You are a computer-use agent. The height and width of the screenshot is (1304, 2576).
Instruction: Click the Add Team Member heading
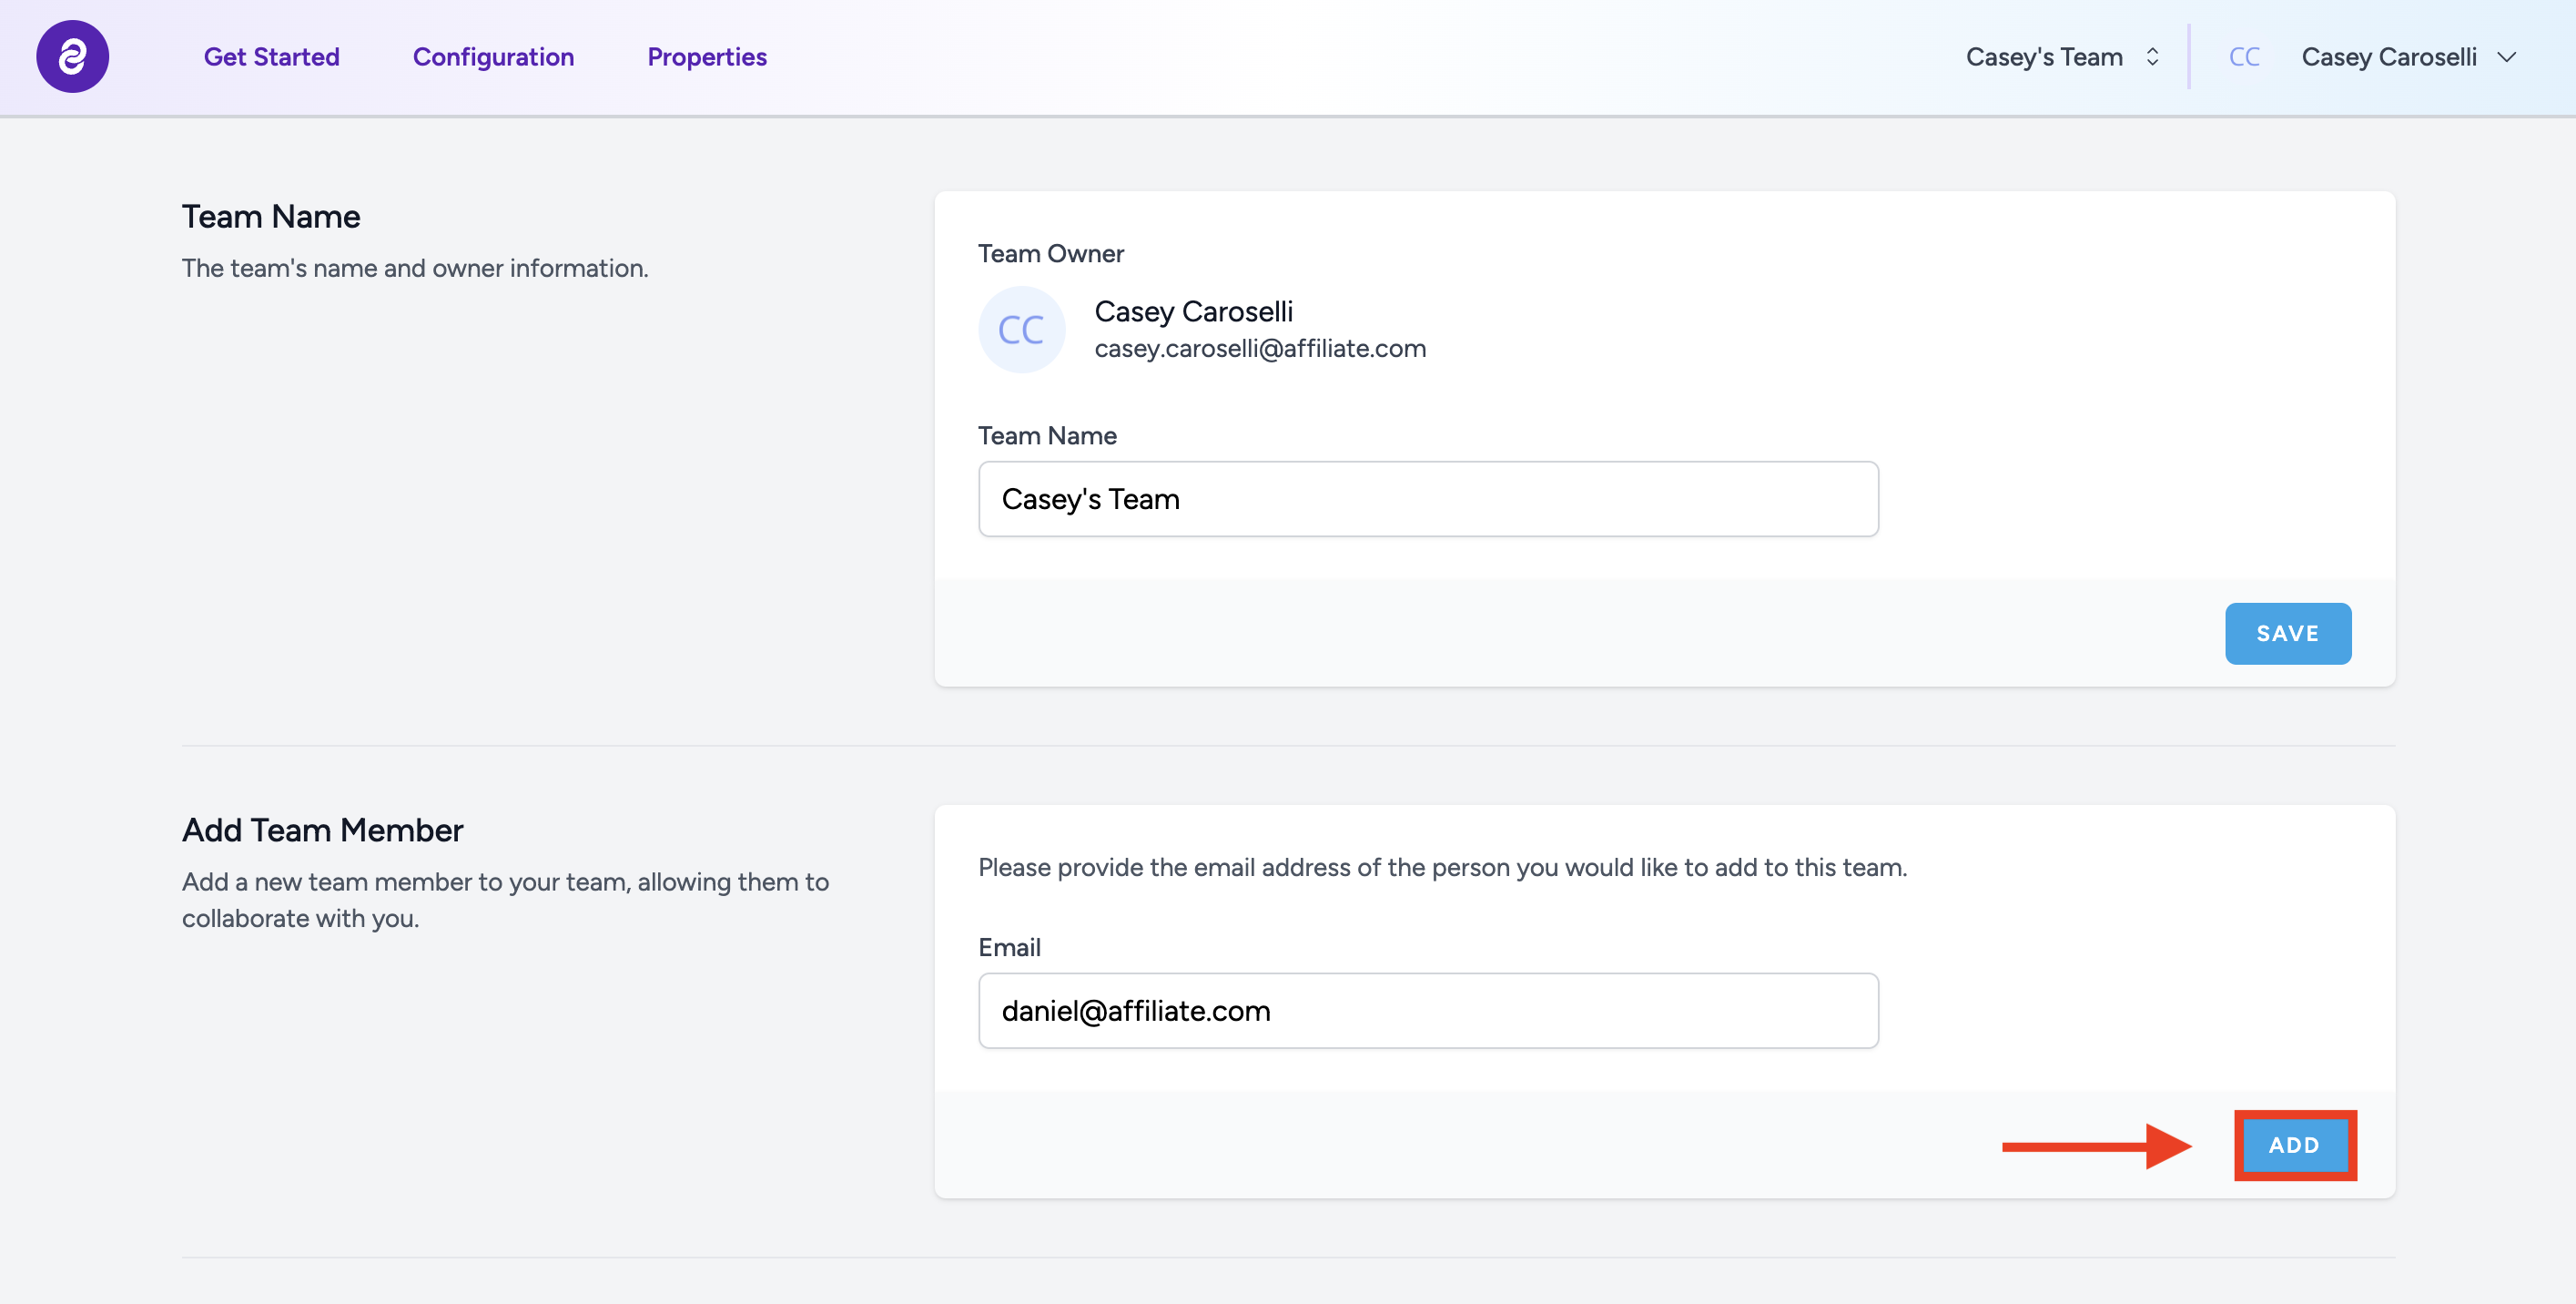(x=322, y=830)
